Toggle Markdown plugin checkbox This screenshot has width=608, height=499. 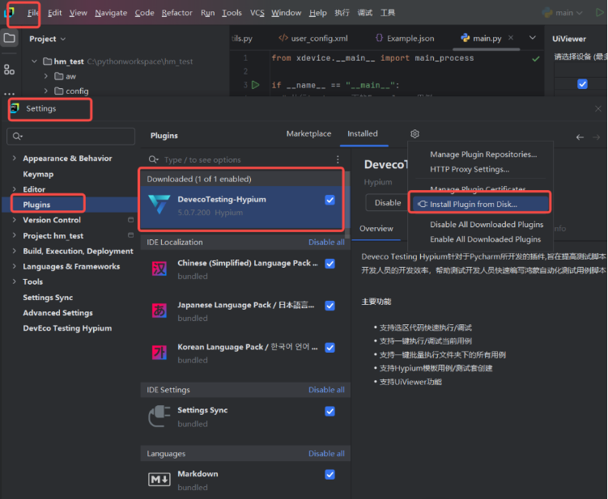pos(330,474)
